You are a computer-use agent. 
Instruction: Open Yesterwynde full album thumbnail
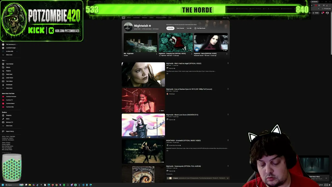click(143, 174)
